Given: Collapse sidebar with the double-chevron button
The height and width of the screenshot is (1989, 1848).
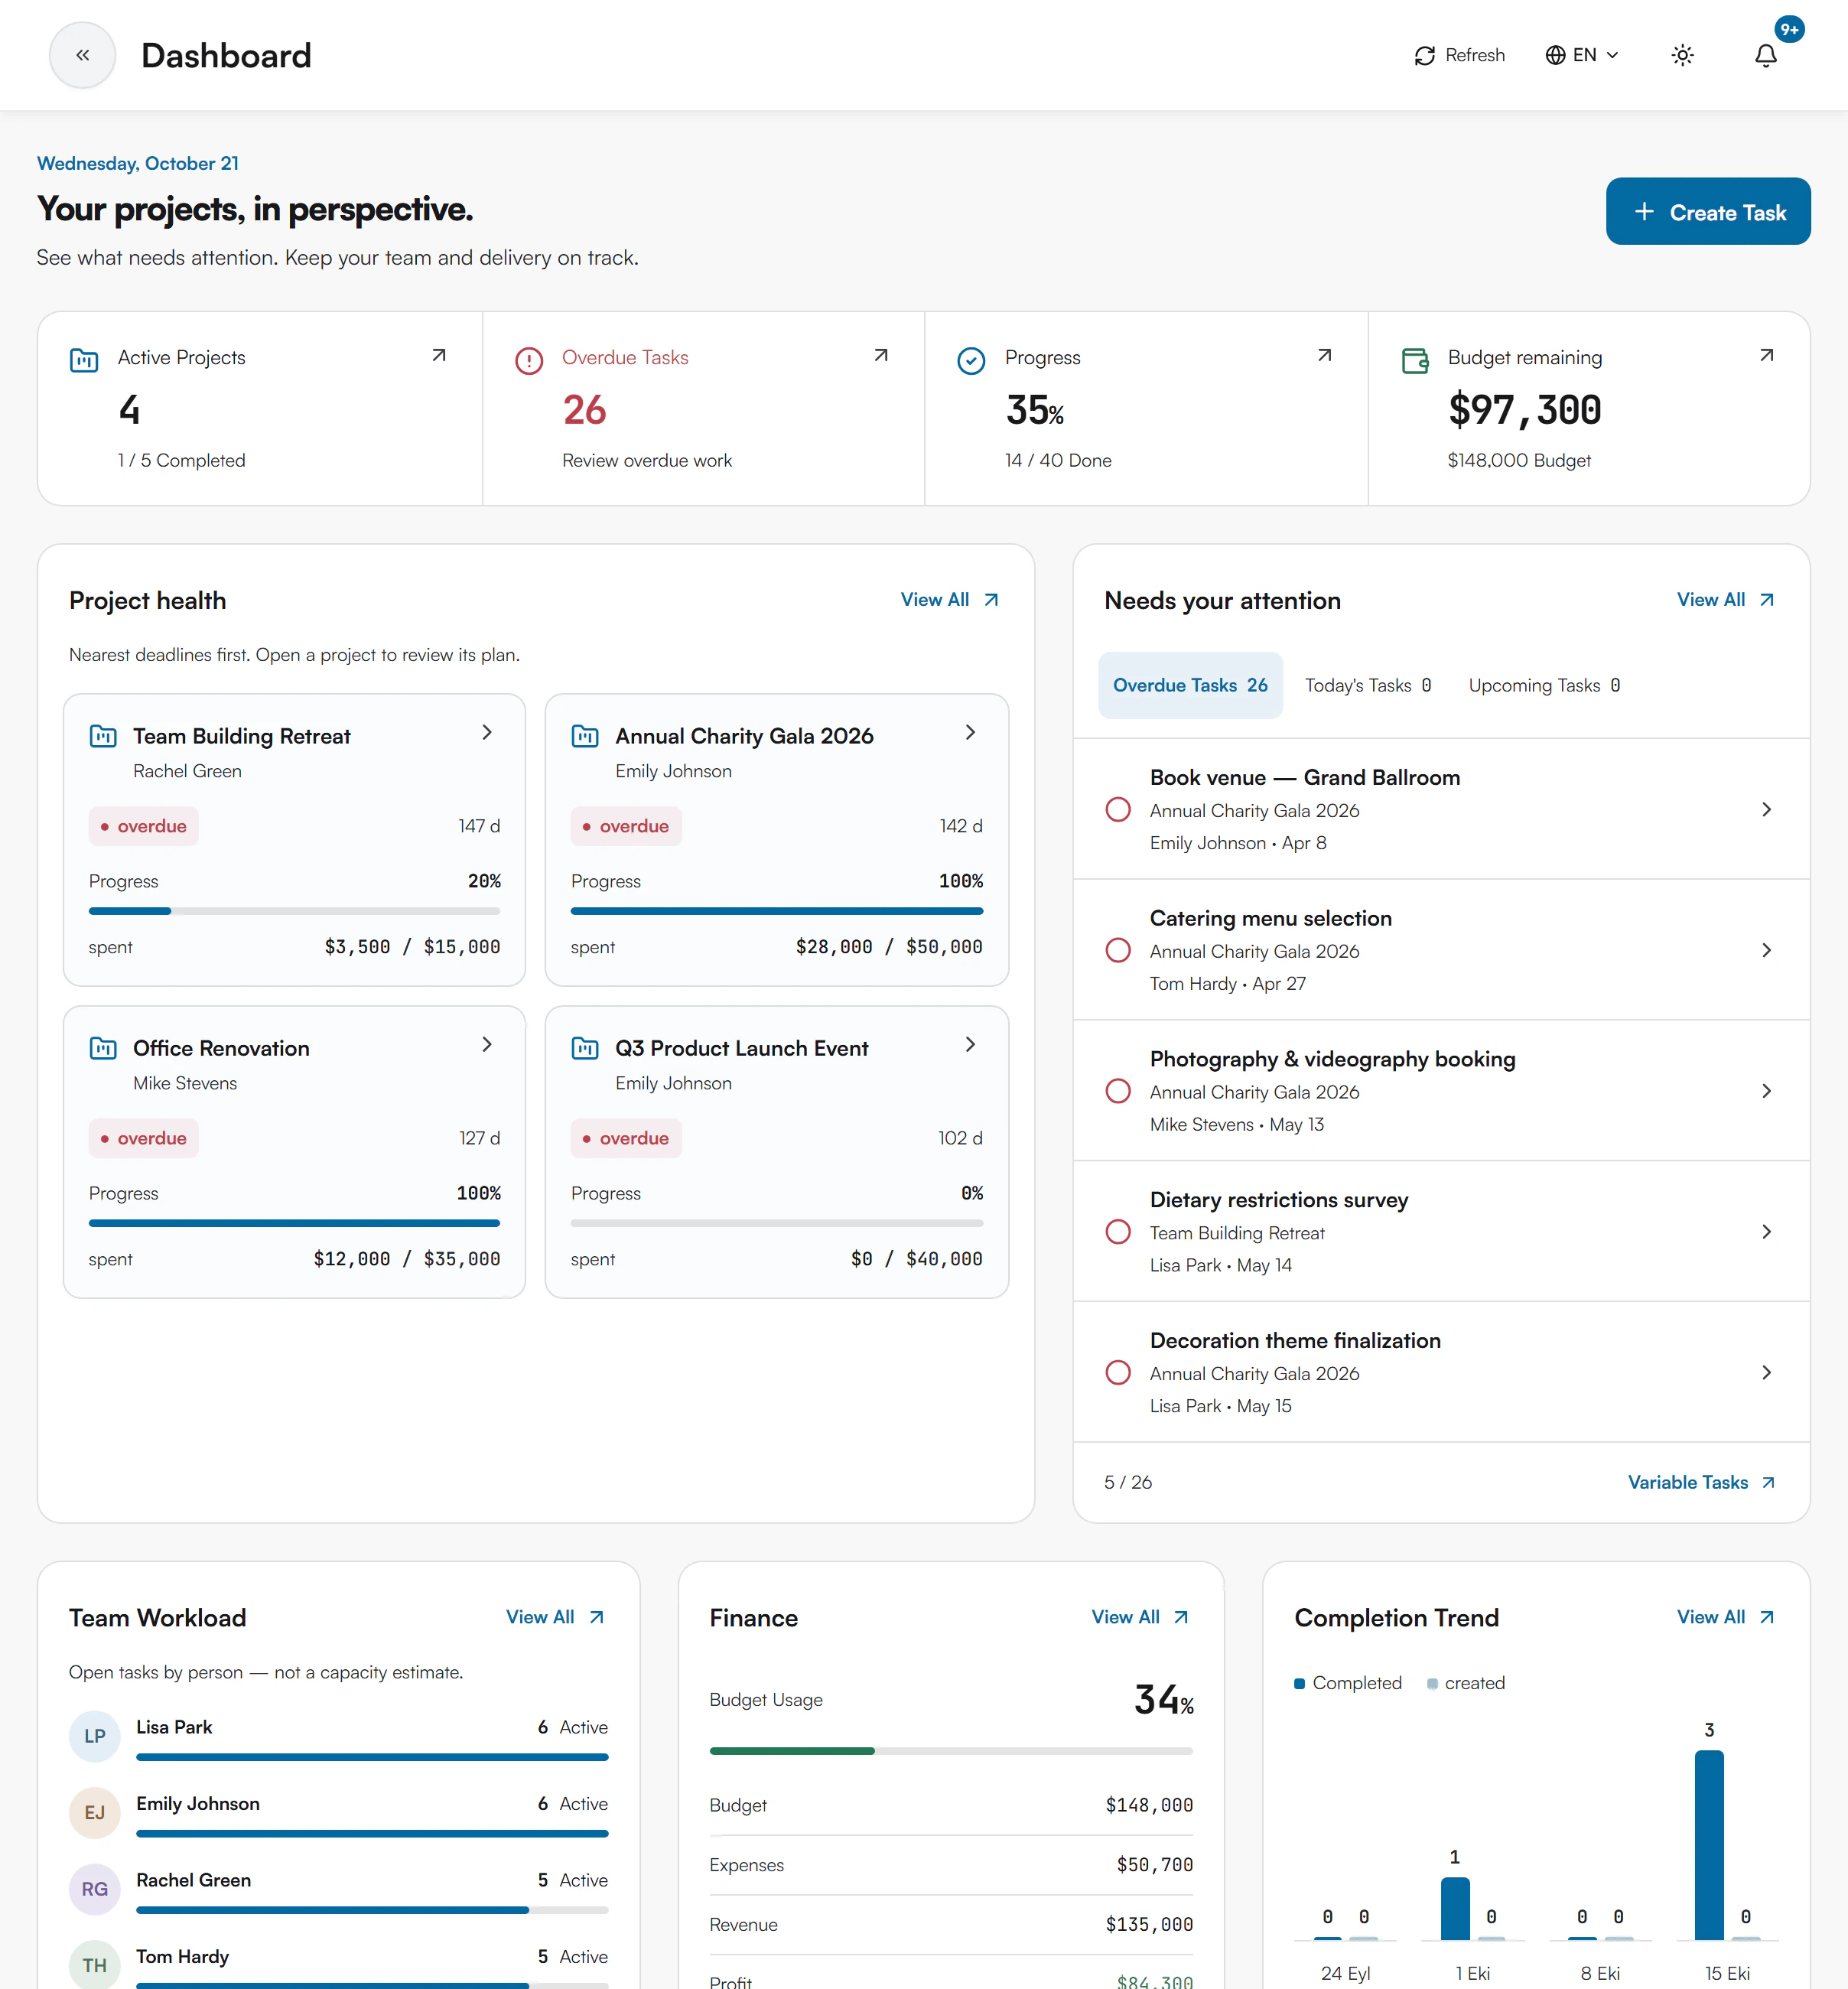Looking at the screenshot, I should coord(83,55).
